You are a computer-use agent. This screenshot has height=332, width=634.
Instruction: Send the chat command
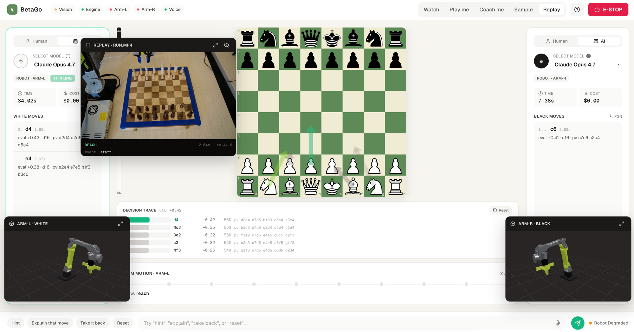pyautogui.click(x=578, y=323)
